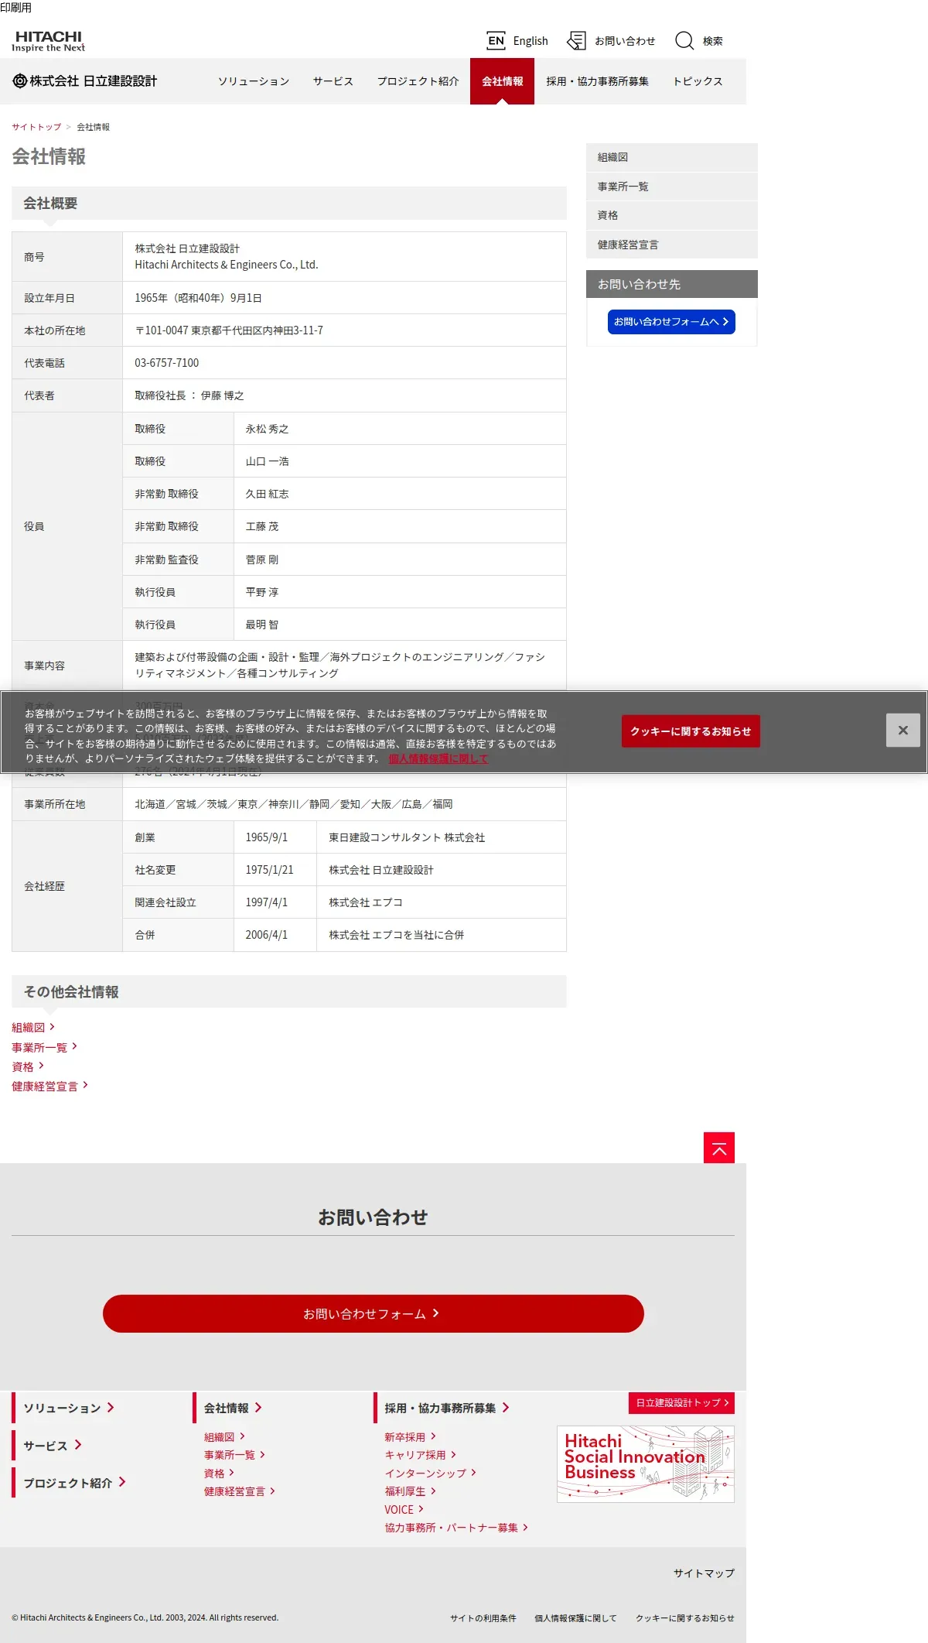Open the サービス menu
928x1643 pixels.
pyautogui.click(x=333, y=81)
